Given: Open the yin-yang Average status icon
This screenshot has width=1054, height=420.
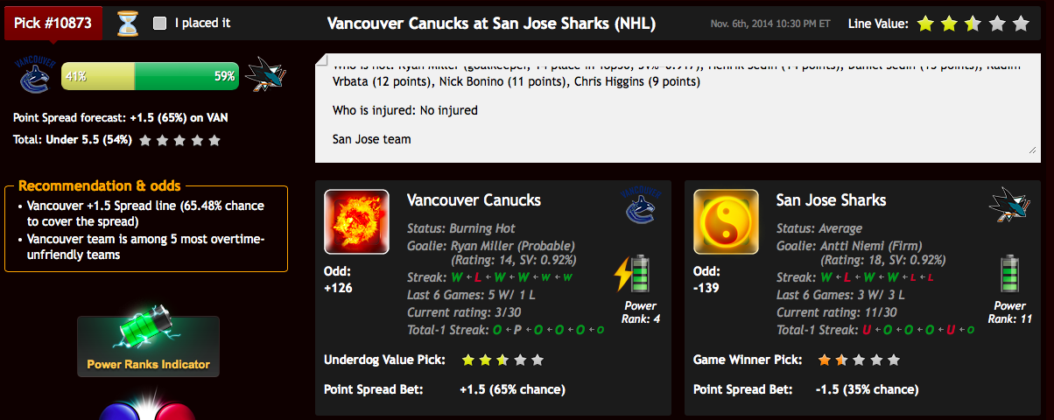Looking at the screenshot, I should (x=726, y=221).
